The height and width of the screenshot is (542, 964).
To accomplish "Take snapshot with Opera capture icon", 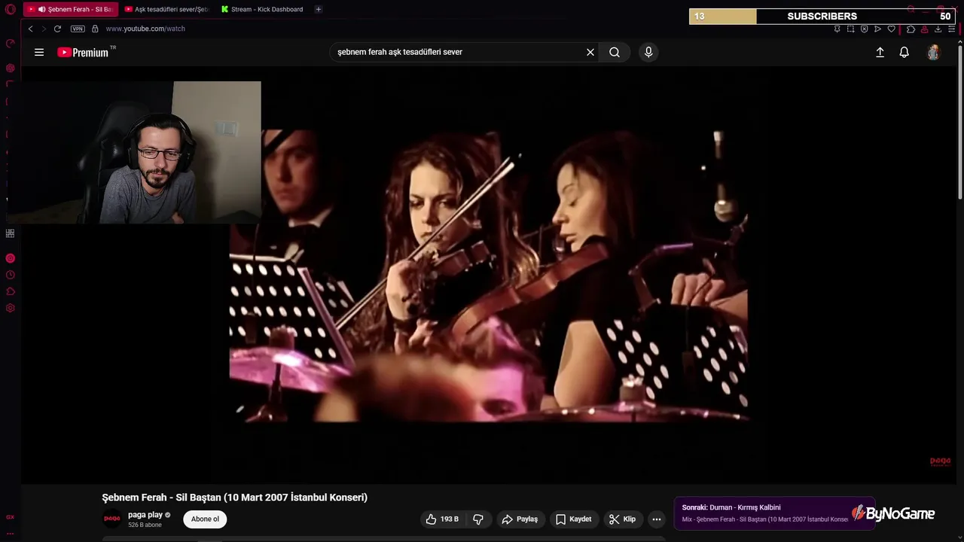I will (x=850, y=29).
